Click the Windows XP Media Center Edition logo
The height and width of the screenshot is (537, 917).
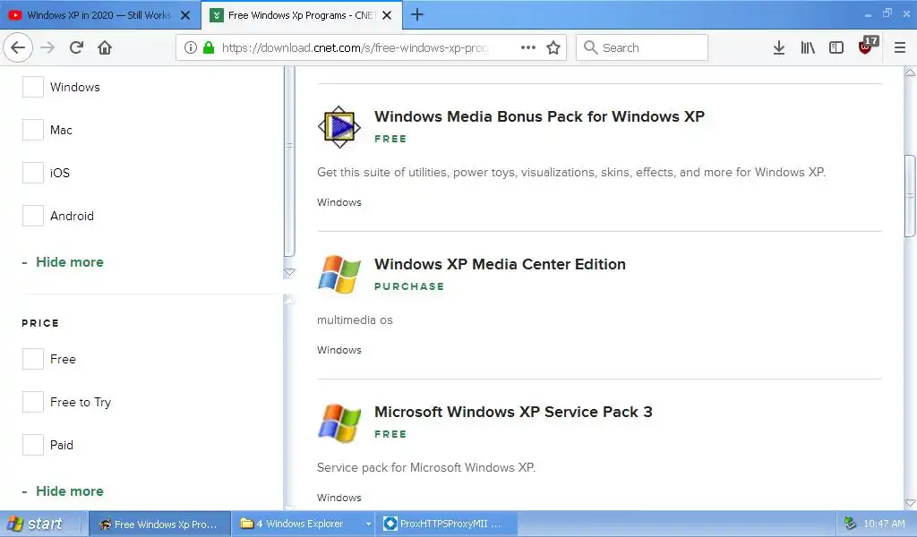click(x=339, y=274)
